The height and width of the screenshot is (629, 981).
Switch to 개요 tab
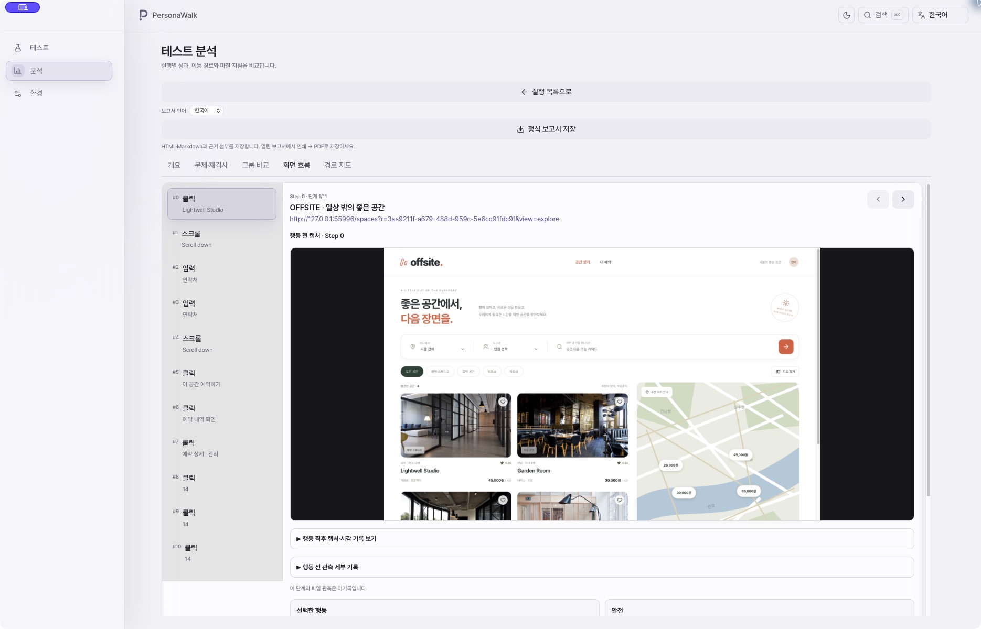pyautogui.click(x=174, y=165)
